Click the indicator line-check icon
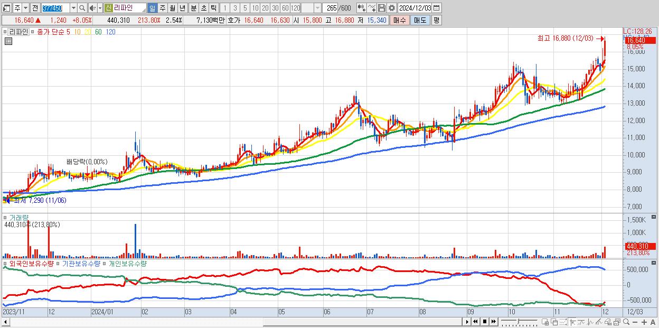This screenshot has height=328, width=659. tap(372, 8)
